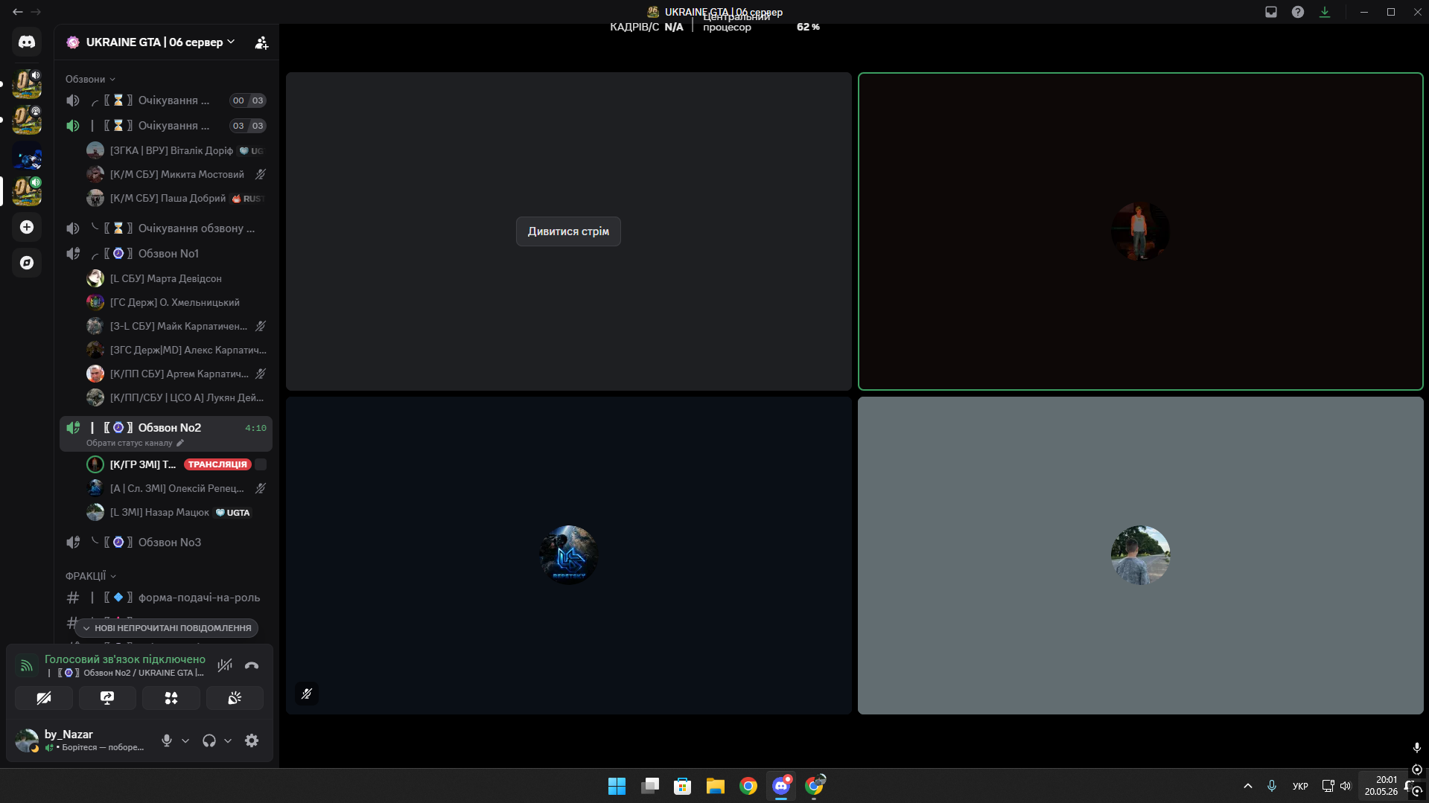This screenshot has height=803, width=1429.
Task: Select user [3-L СБУ] Майк Карпатичен...
Action: (x=176, y=326)
